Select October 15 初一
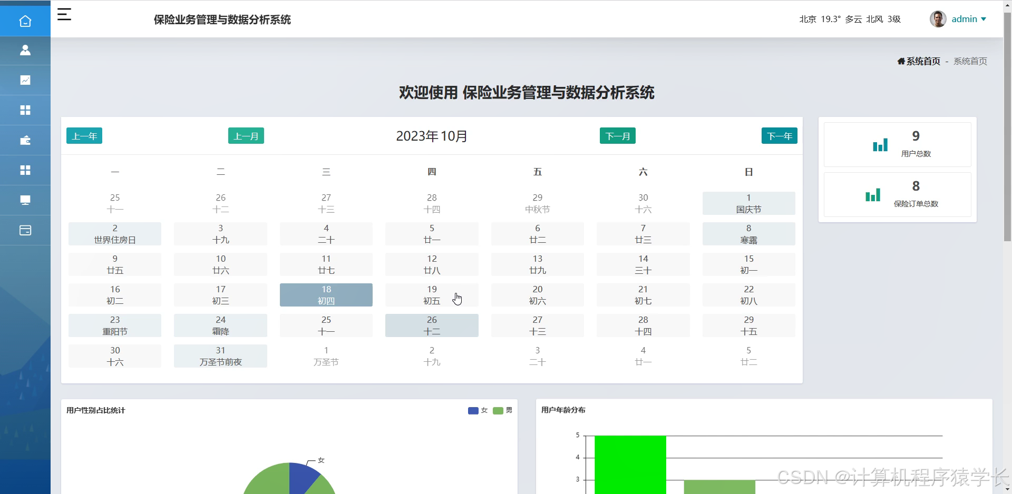This screenshot has height=494, width=1012. (748, 264)
